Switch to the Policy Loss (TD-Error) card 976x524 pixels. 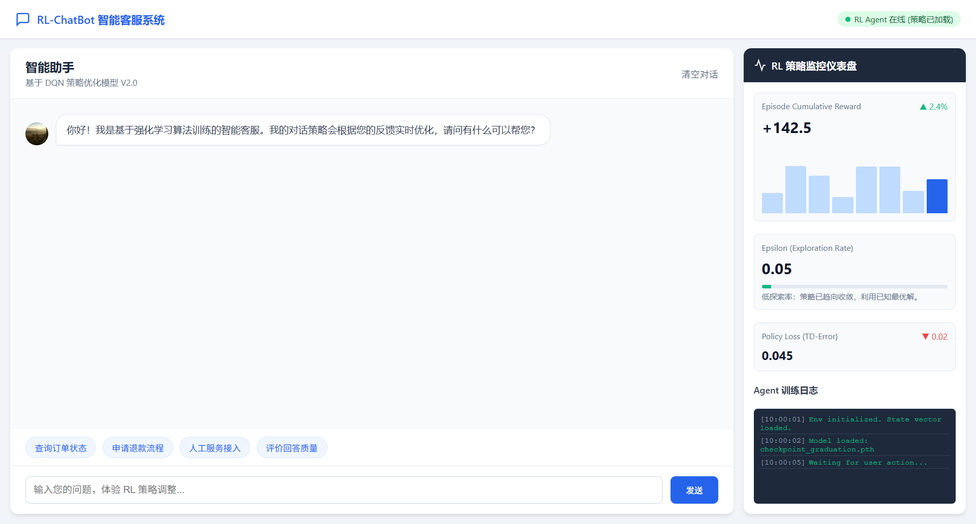point(854,346)
